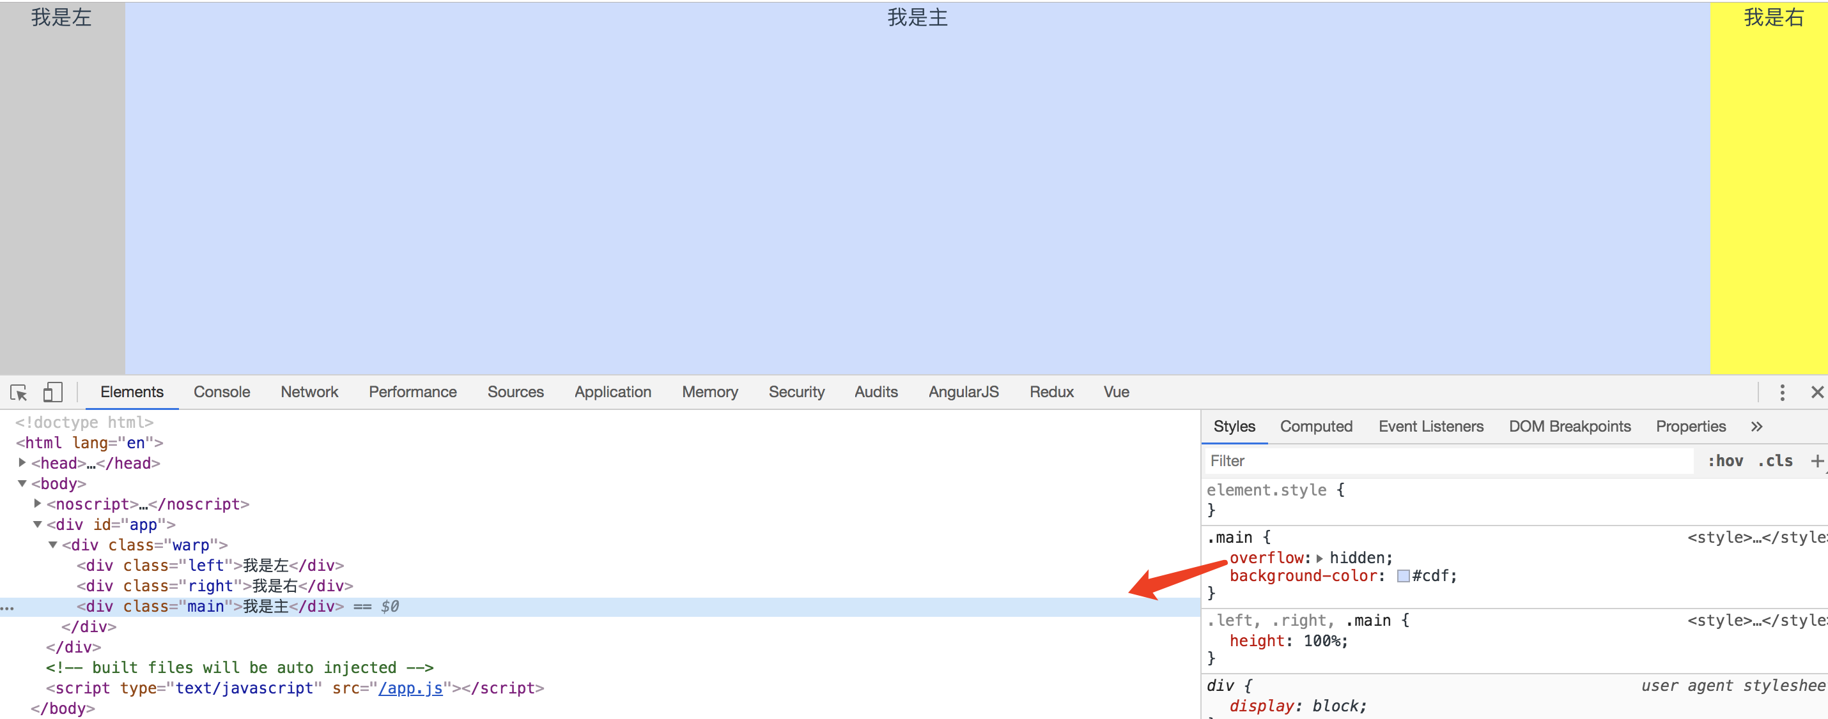Screen dimensions: 1828x719
Task: Close the DevTools panel
Action: (x=1816, y=392)
